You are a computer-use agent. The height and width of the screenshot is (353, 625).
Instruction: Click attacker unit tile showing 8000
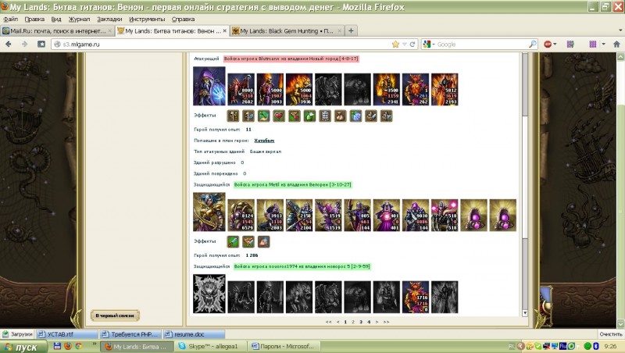pos(241,90)
